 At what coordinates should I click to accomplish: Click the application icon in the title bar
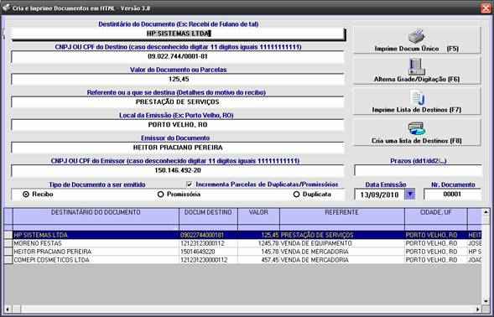coord(6,8)
